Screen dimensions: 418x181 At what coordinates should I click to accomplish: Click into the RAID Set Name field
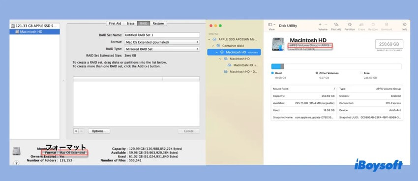coord(162,35)
